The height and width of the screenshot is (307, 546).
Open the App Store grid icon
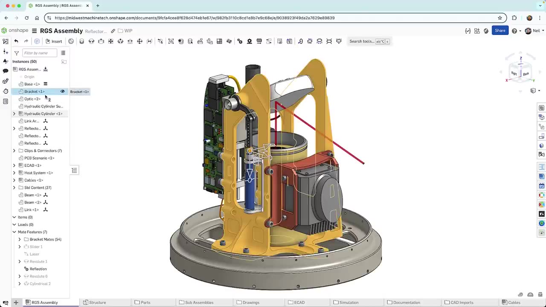point(477,31)
